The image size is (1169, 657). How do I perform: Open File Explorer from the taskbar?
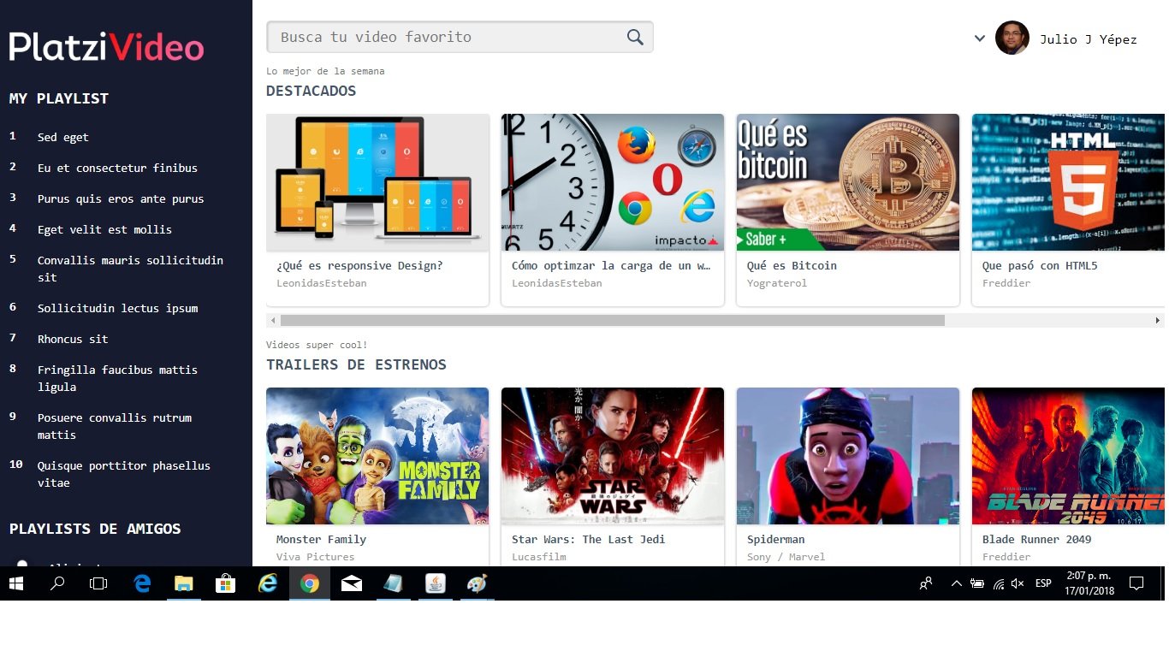184,583
